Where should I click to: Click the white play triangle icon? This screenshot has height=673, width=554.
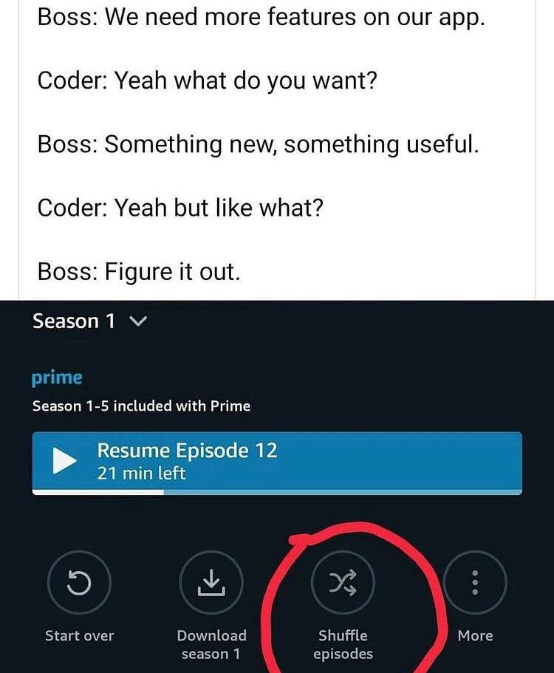pyautogui.click(x=64, y=461)
